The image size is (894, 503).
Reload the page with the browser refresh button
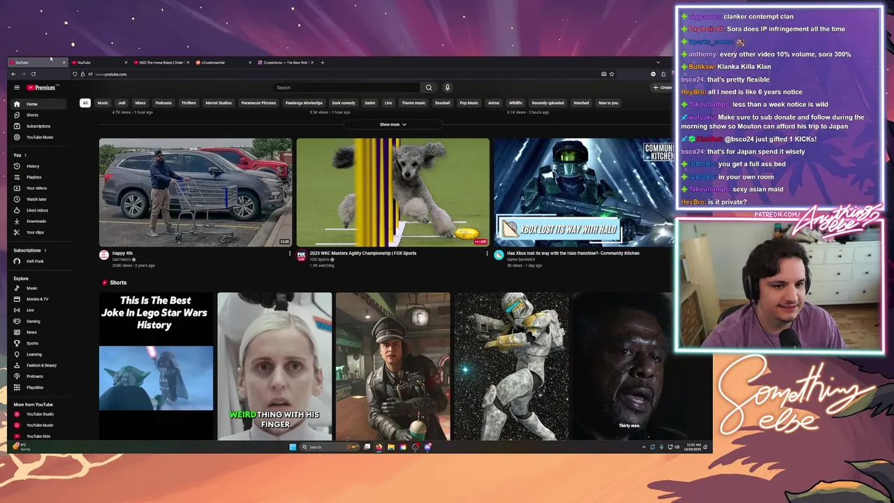click(33, 74)
